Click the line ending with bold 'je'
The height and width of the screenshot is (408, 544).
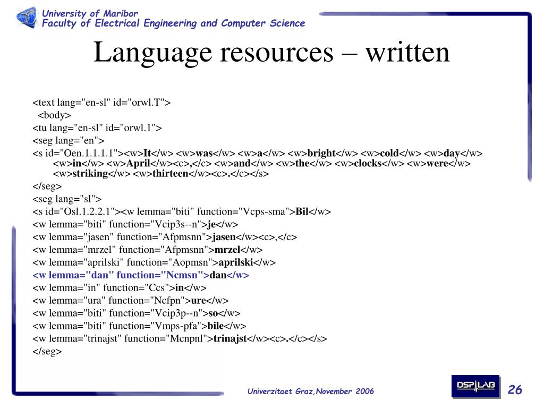pos(135,225)
